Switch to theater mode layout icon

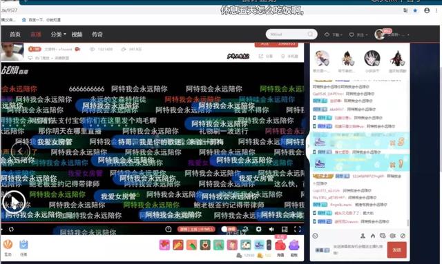(x=285, y=229)
